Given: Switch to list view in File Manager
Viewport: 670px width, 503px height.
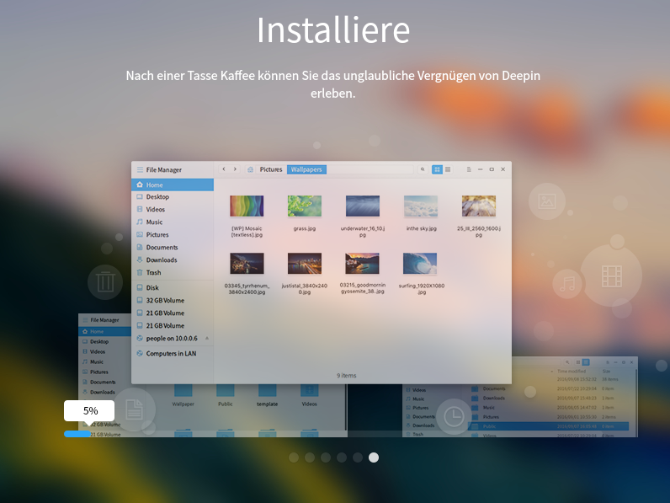Looking at the screenshot, I should [448, 169].
